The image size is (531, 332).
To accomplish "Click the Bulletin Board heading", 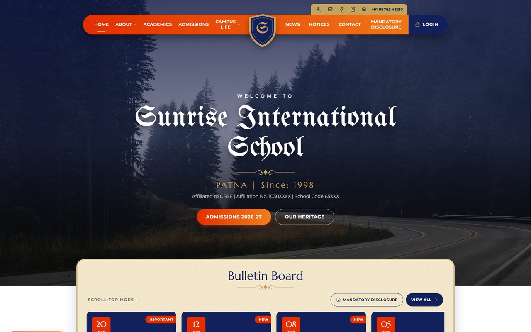I will pyautogui.click(x=265, y=276).
